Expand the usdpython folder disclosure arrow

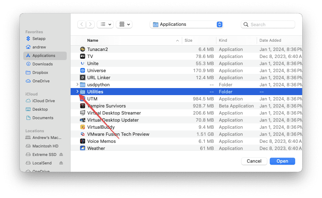(x=77, y=85)
